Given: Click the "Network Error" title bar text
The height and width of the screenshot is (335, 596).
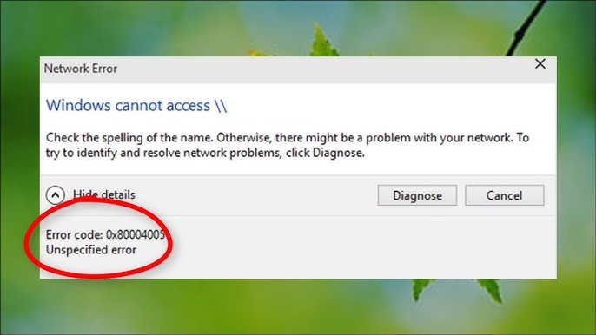Looking at the screenshot, I should (81, 69).
